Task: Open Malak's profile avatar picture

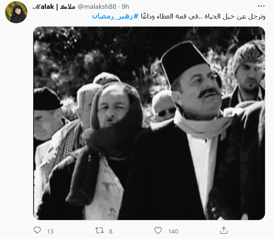Action: click(16, 12)
